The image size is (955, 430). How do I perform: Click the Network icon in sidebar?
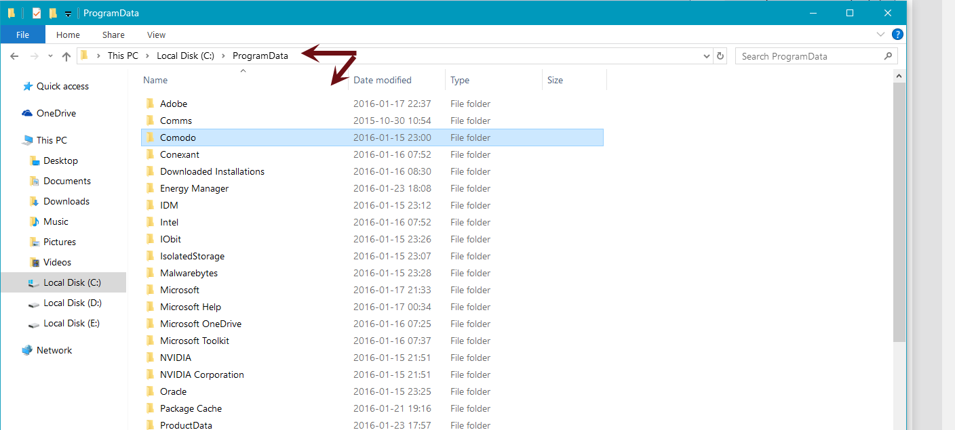click(28, 350)
